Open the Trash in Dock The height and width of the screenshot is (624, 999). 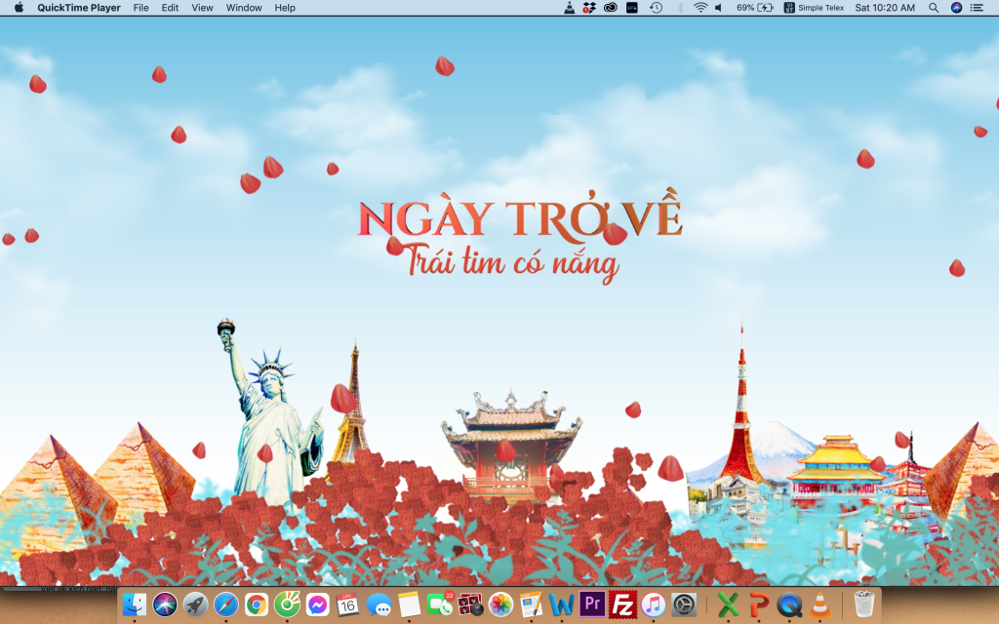point(864,604)
